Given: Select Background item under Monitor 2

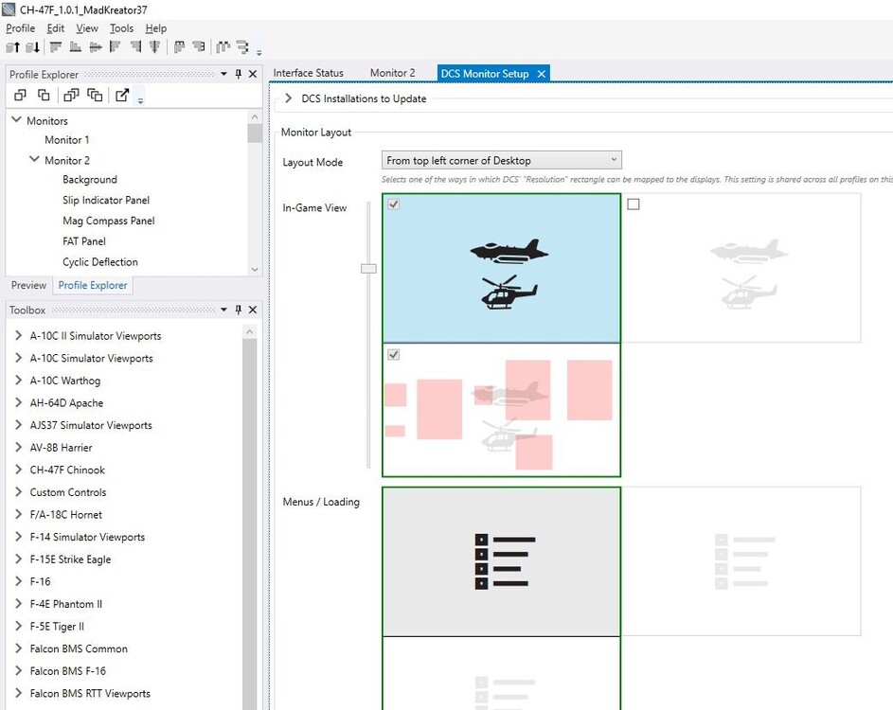Looking at the screenshot, I should [89, 179].
